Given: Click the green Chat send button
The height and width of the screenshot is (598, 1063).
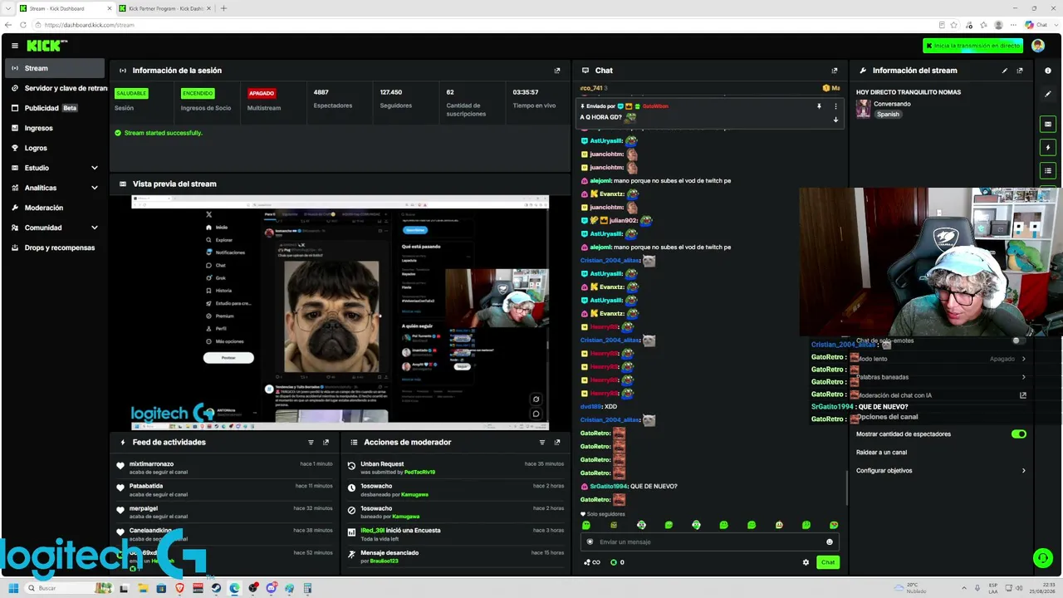Looking at the screenshot, I should (x=828, y=562).
